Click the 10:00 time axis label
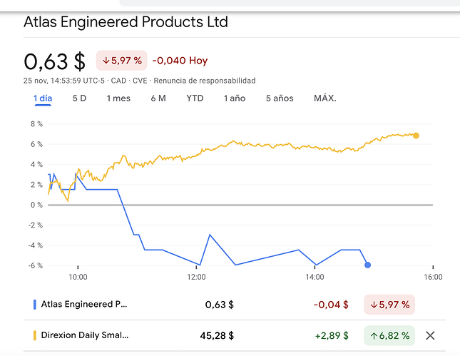Image resolution: width=460 pixels, height=356 pixels. click(78, 277)
